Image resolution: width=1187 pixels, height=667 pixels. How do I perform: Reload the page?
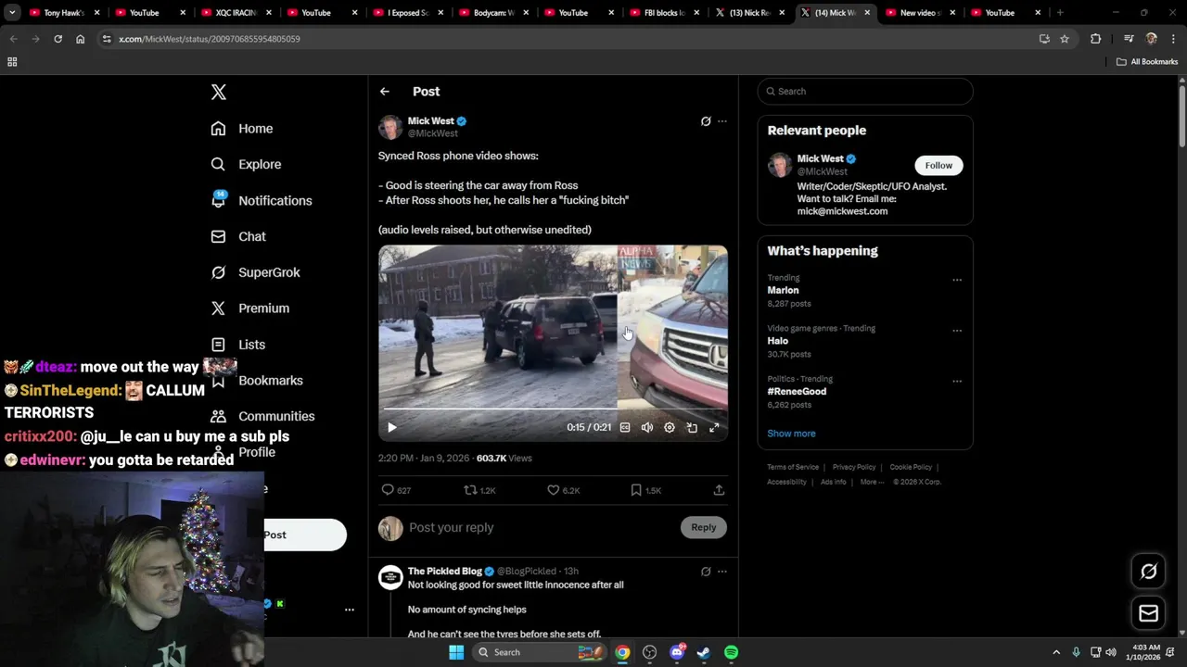[57, 39]
